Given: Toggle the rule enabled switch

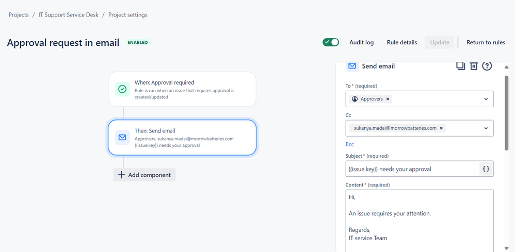Looking at the screenshot, I should tap(331, 42).
